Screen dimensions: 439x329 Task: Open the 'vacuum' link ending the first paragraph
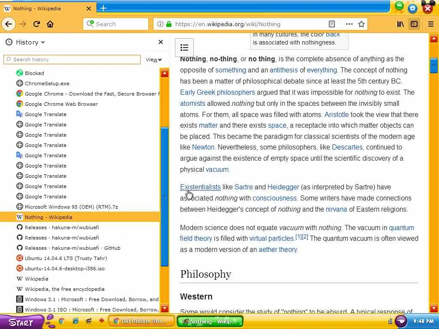click(x=217, y=170)
